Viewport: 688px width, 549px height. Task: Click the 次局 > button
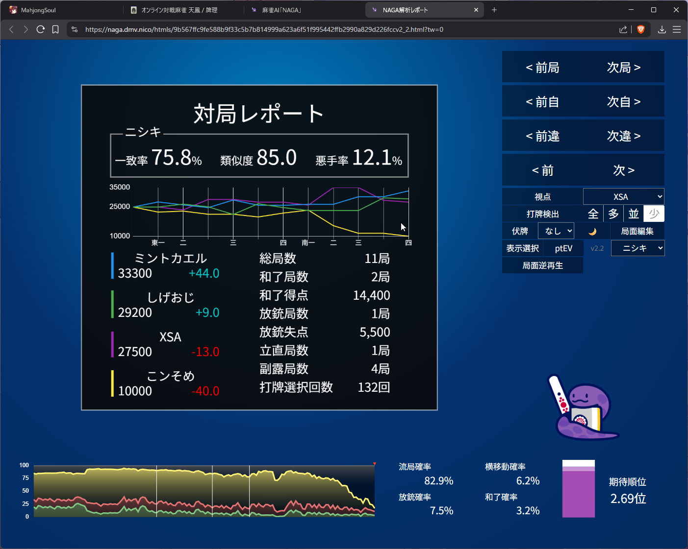(624, 68)
